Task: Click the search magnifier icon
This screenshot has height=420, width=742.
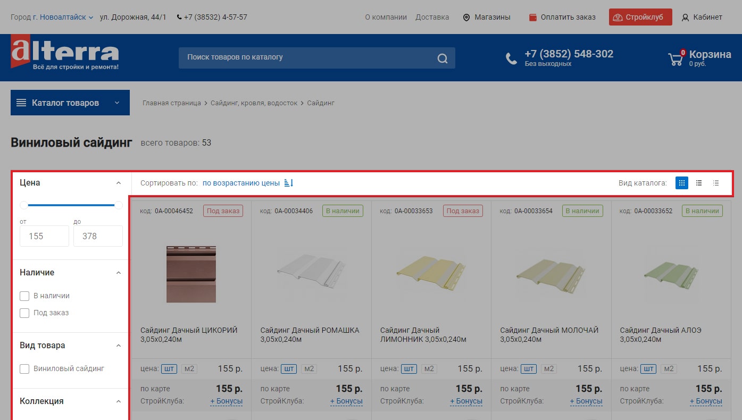Action: pos(442,58)
